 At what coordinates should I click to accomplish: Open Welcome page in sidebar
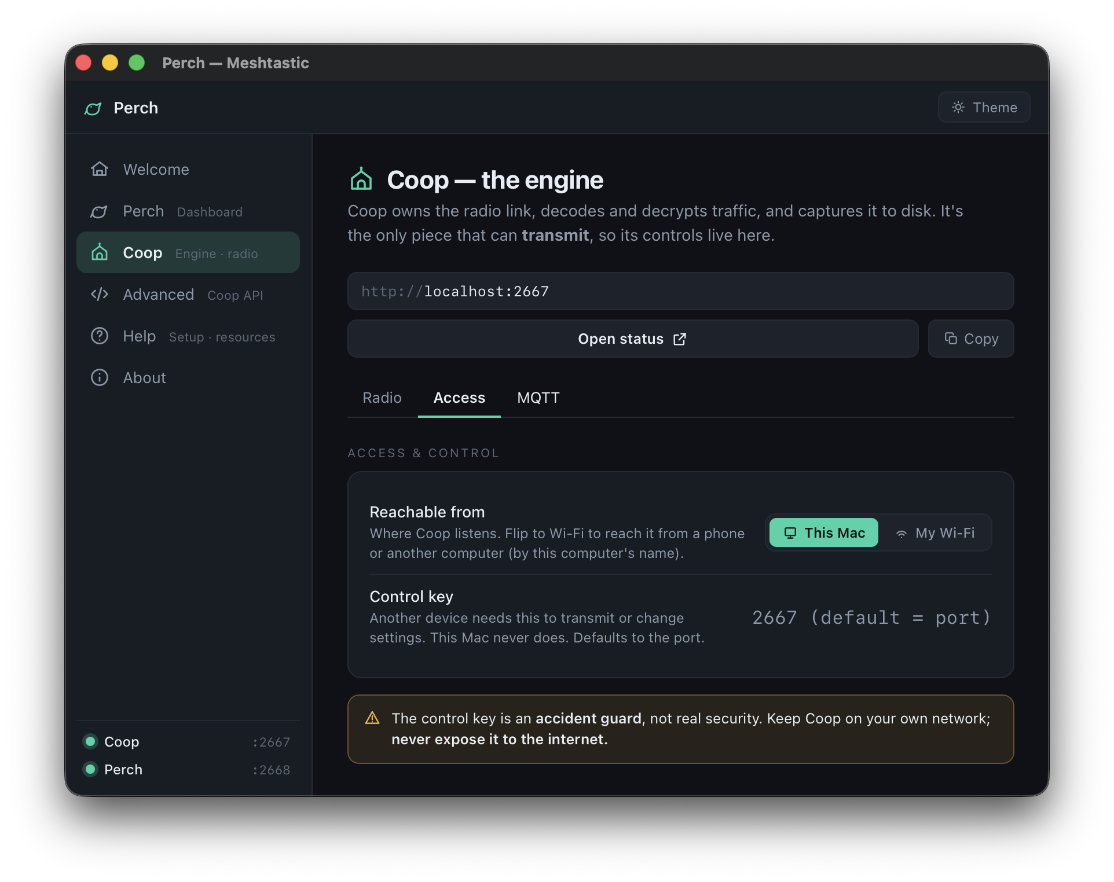point(188,169)
